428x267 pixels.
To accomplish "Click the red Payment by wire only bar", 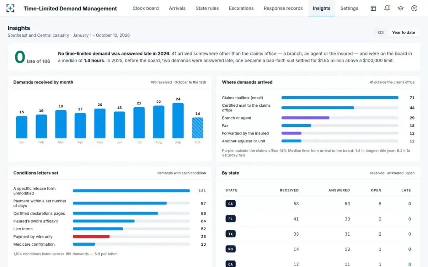I will (x=91, y=236).
